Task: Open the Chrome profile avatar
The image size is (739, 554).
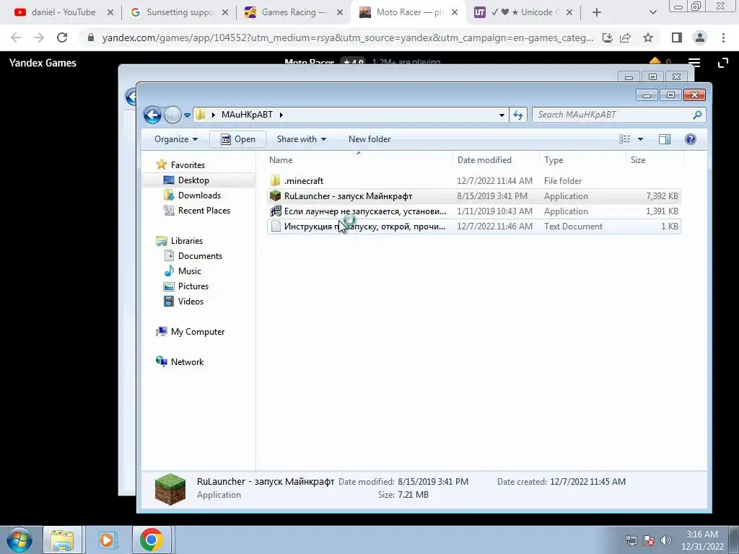Action: (700, 38)
